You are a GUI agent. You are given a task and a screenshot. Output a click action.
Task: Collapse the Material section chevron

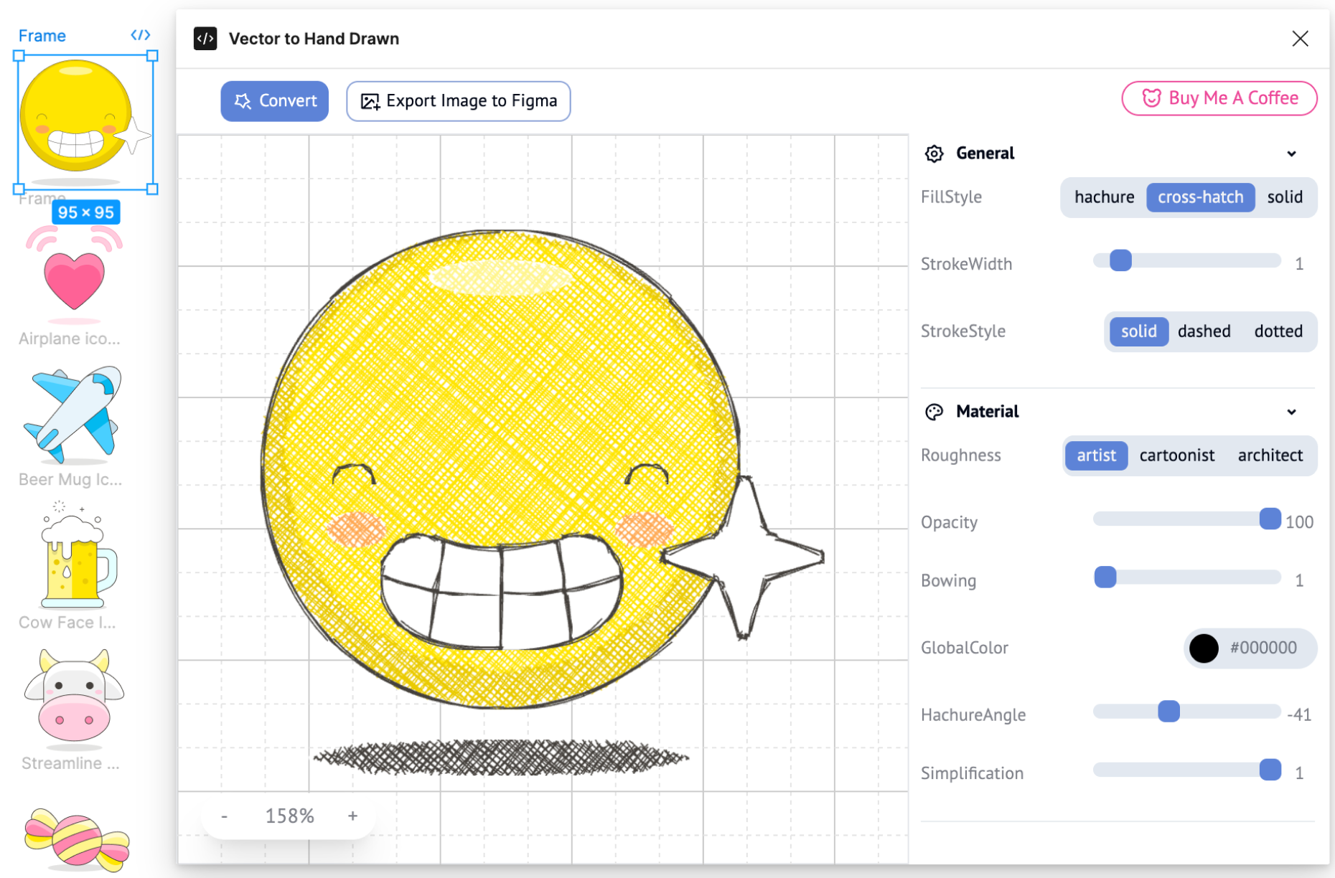click(x=1291, y=412)
